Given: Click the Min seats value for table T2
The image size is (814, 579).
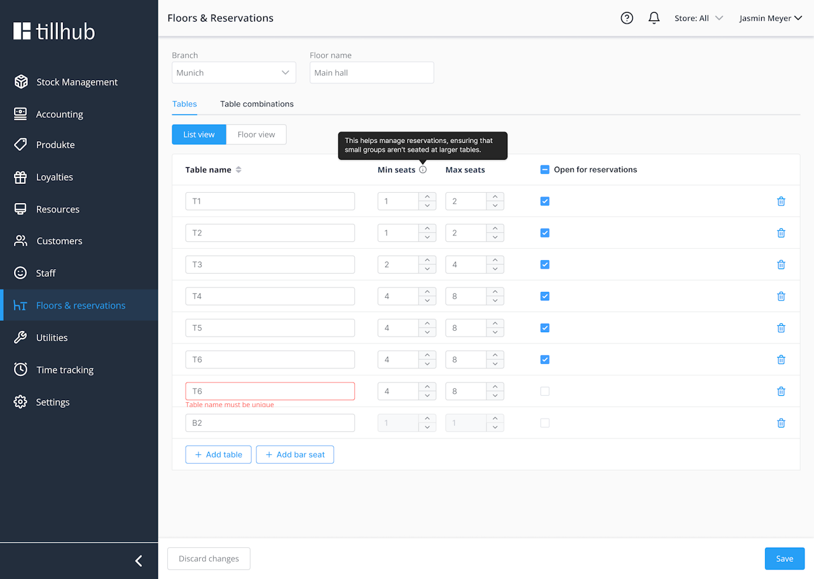Looking at the screenshot, I should point(398,233).
